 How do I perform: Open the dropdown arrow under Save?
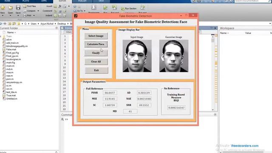pyautogui.click(x=18, y=16)
